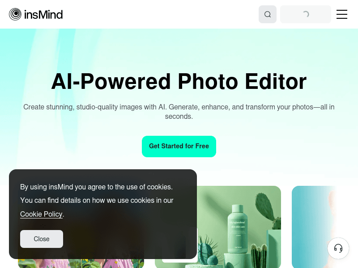Viewport: 358px width, 268px height.
Task: Open search with the magnifier icon
Action: pyautogui.click(x=267, y=14)
